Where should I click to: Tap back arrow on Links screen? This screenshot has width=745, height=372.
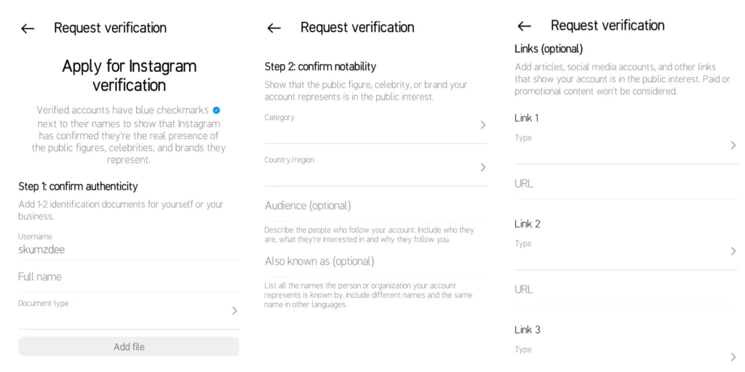pos(524,26)
